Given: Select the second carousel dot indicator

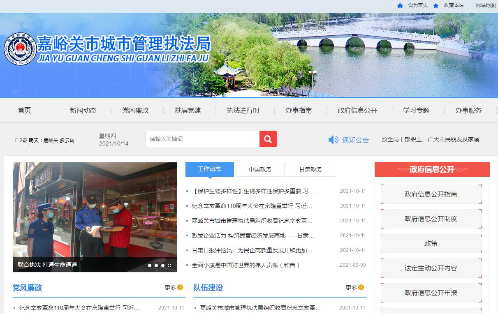Looking at the screenshot, I should pyautogui.click(x=156, y=266).
